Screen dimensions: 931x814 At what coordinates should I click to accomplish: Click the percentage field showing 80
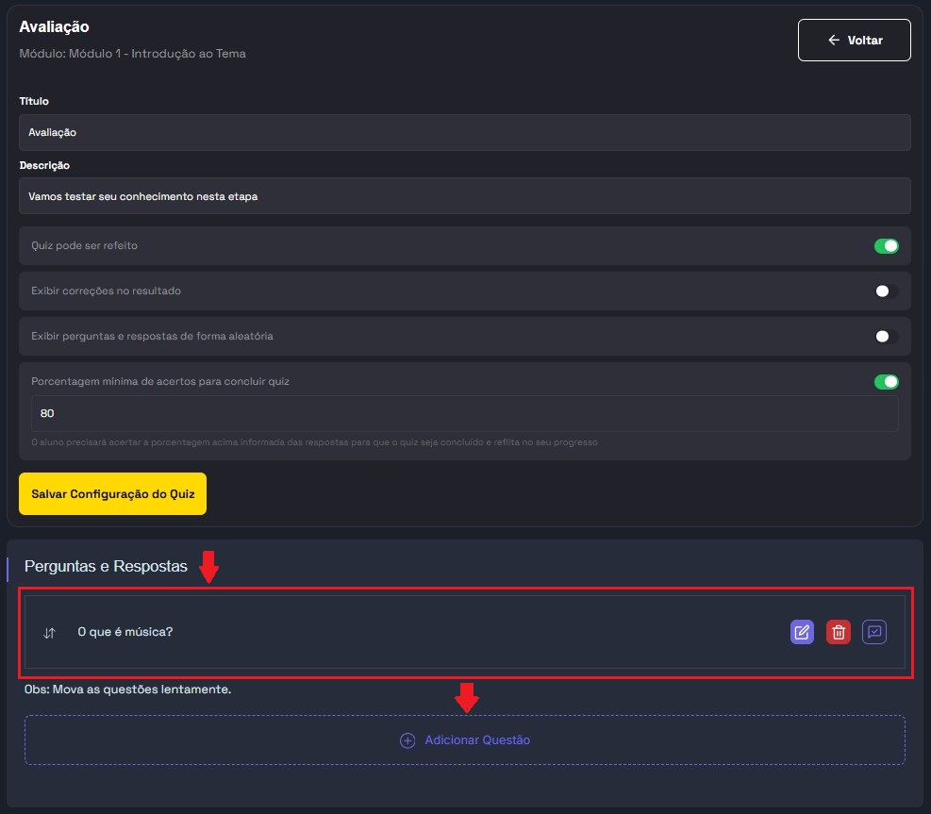(x=464, y=413)
